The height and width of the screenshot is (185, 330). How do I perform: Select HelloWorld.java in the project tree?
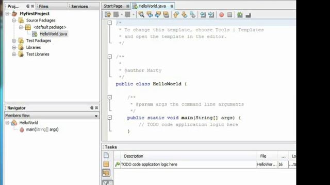[53, 34]
